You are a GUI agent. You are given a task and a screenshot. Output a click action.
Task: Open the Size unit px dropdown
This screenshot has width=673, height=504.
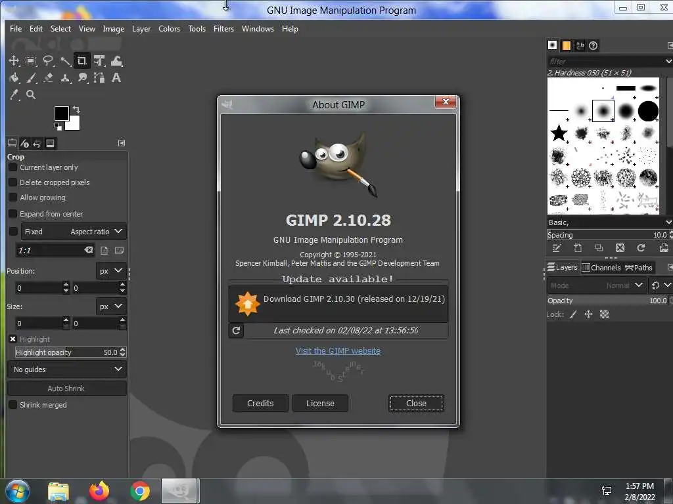(x=111, y=306)
